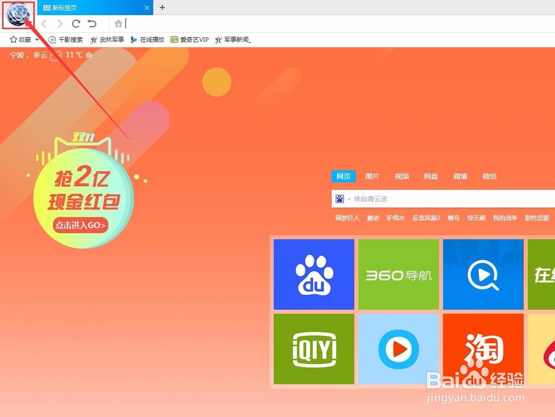Open a new tab with the plus button
555x417 pixels.
point(162,7)
